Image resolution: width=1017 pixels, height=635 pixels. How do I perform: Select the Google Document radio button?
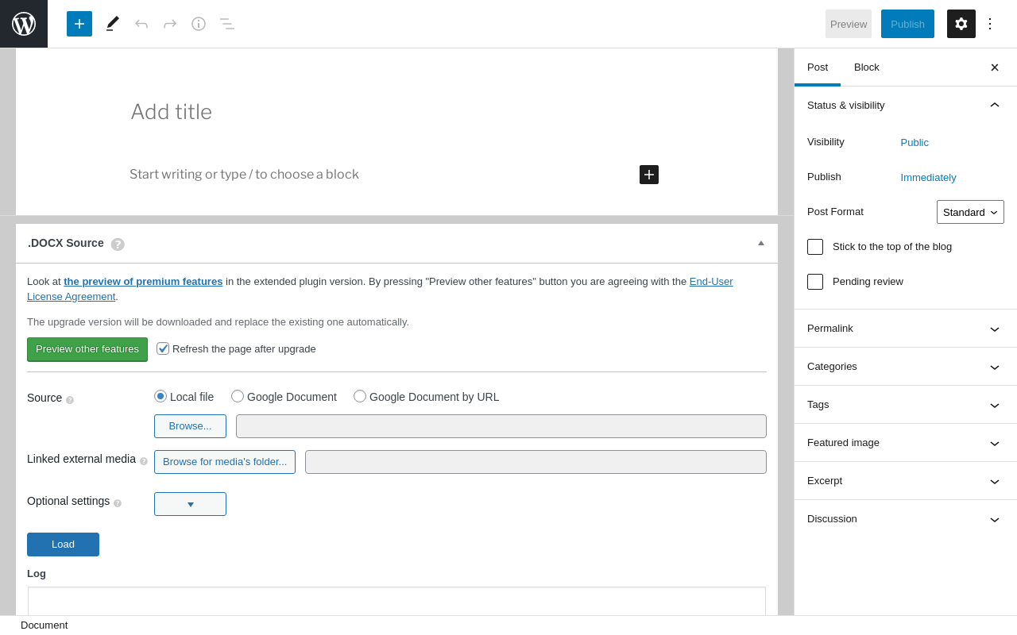238,396
